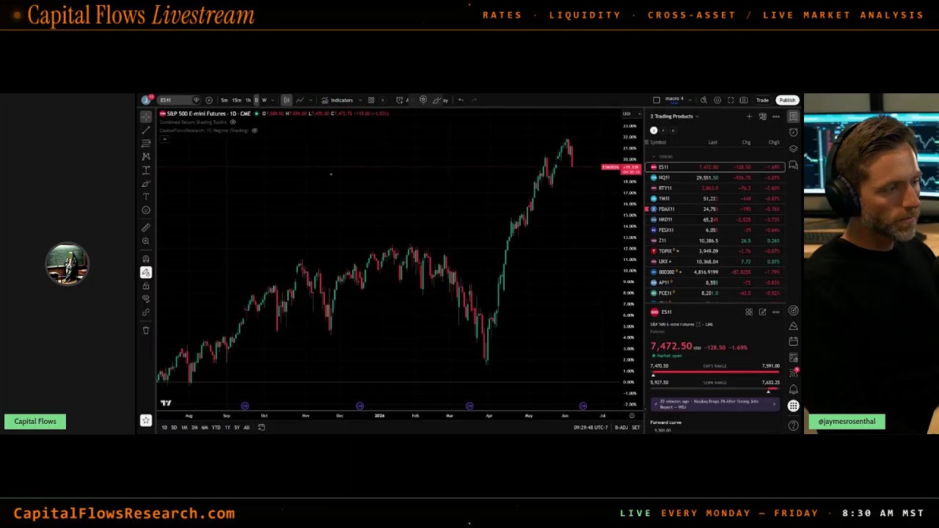Screen dimensions: 939x528
Task: Open watchlist advanced view icon
Action: tap(763, 116)
